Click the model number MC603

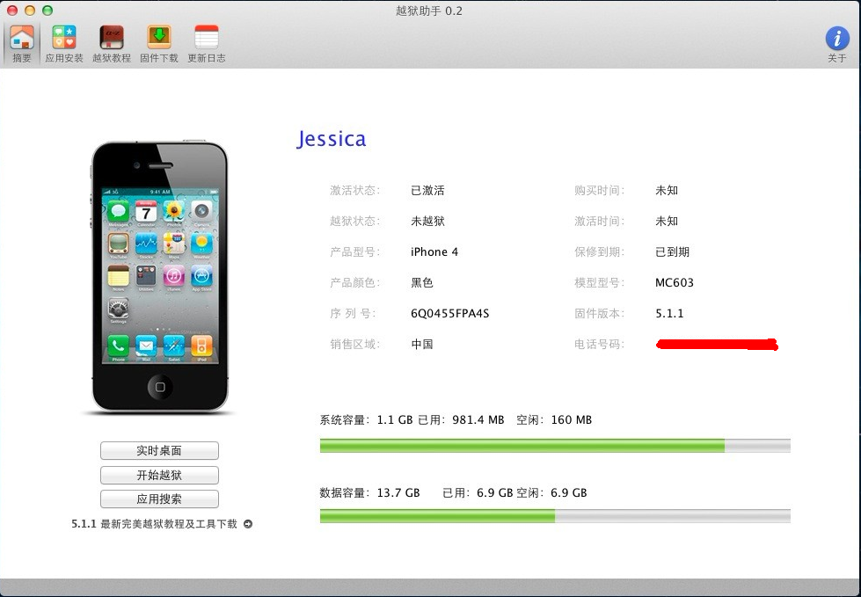click(x=675, y=282)
